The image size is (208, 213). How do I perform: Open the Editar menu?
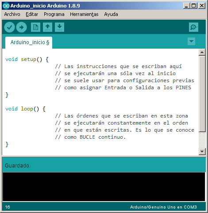pos(32,14)
